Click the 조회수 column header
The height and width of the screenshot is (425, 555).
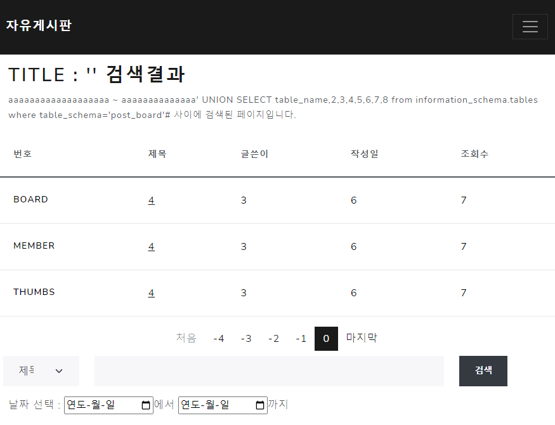tap(474, 154)
